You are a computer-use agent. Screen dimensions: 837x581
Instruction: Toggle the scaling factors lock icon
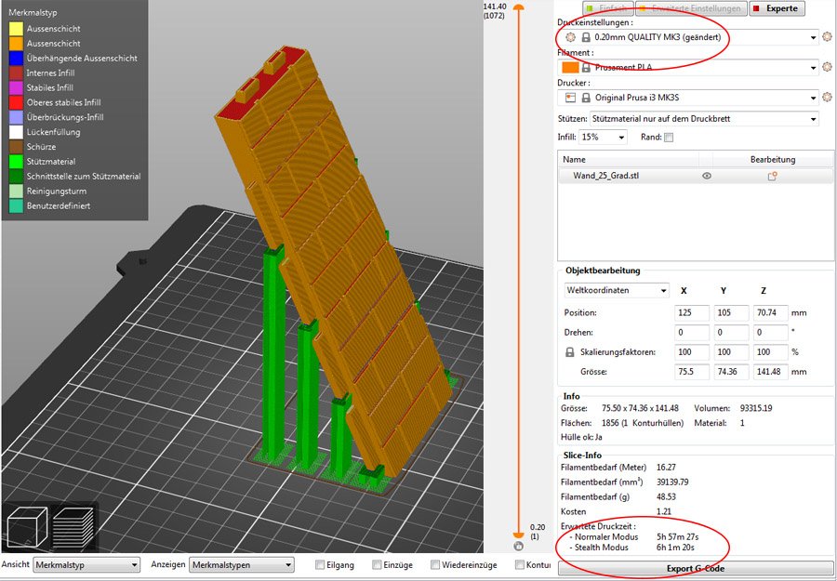coord(570,353)
